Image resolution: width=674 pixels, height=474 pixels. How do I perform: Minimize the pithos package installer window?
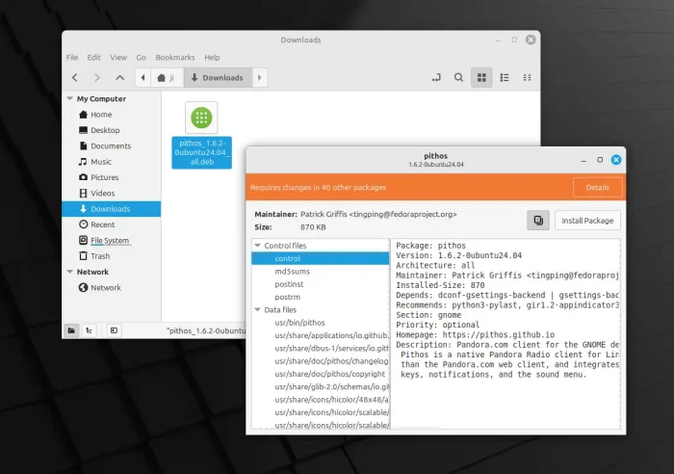583,160
